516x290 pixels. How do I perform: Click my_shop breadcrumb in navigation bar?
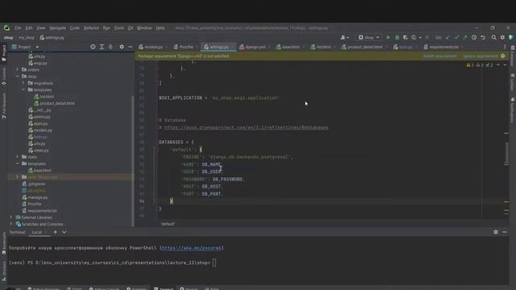pos(27,38)
